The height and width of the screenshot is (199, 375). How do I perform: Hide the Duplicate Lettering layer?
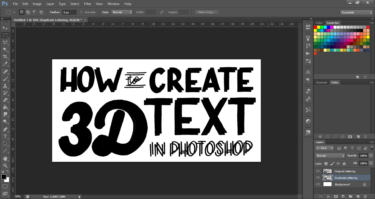(318, 178)
